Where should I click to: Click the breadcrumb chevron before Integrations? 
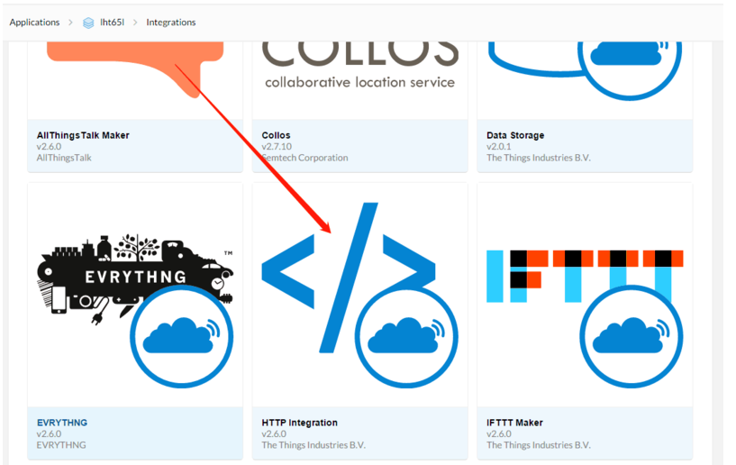point(135,23)
